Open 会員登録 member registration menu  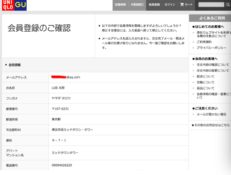click(x=154, y=5)
